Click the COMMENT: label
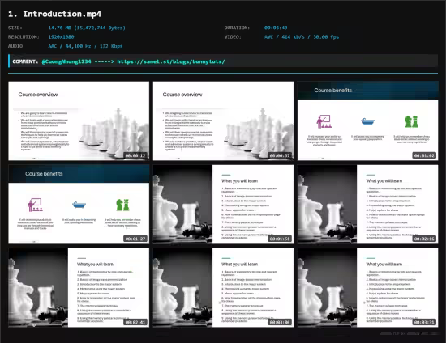Viewport: 446px width, 343px height. click(x=25, y=61)
